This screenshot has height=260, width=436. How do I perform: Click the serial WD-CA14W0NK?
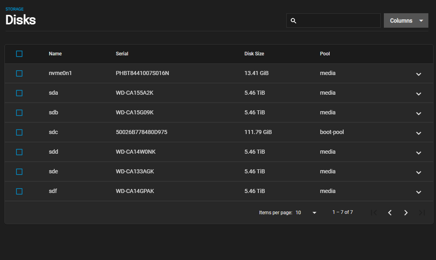[x=136, y=152]
